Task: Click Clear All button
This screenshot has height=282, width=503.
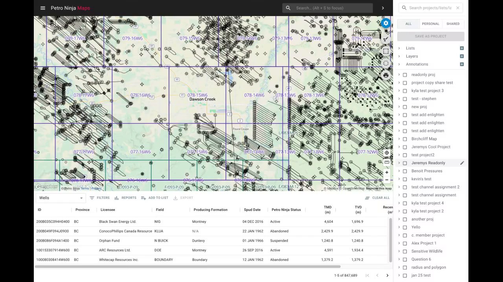Action: tap(377, 198)
